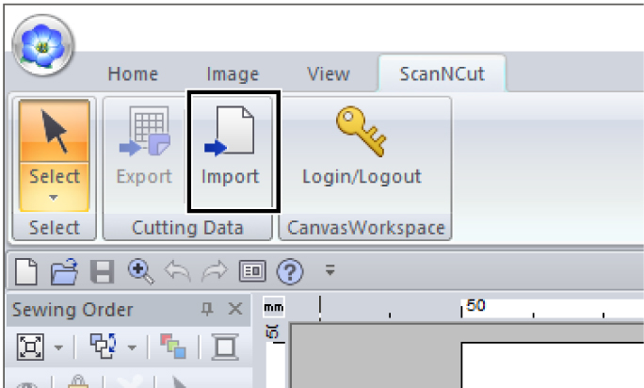
Task: Redo the last action
Action: [215, 271]
